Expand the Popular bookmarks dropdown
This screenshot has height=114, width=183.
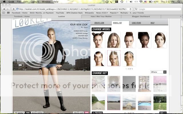(x=114, y=13)
